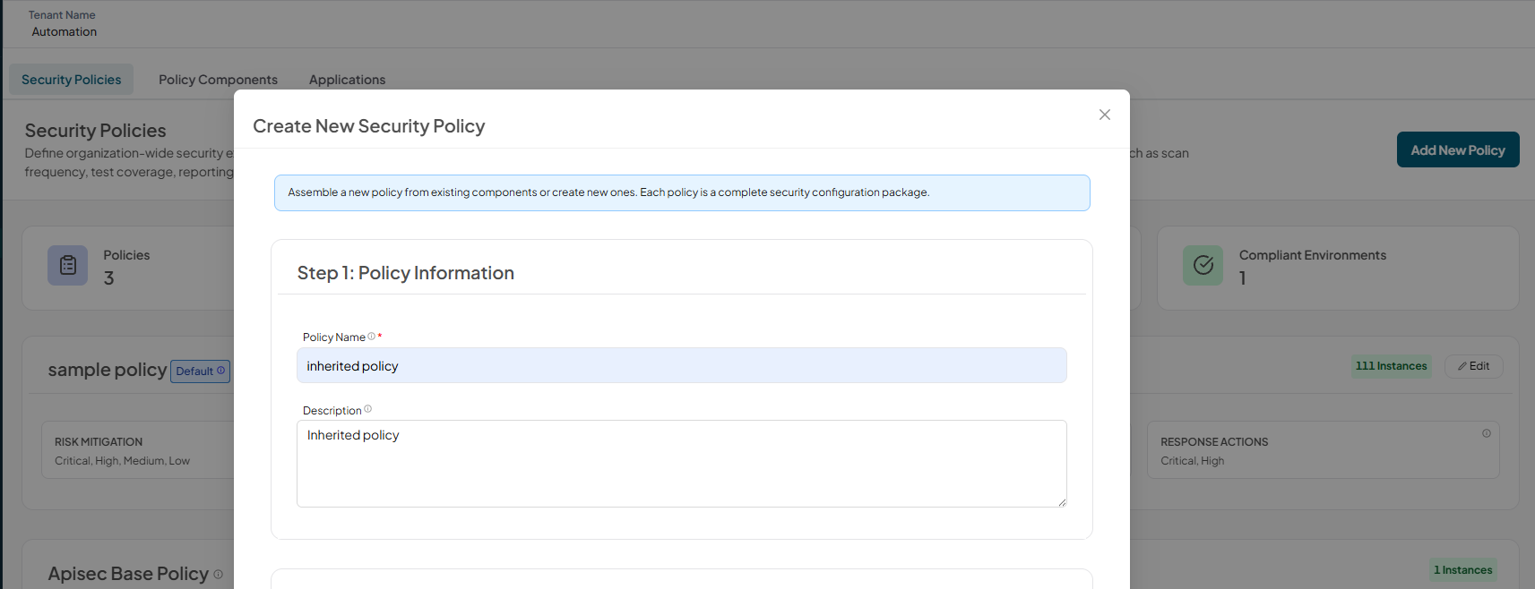
Task: Click the Compliant Environments checkmark icon
Action: [x=1203, y=265]
